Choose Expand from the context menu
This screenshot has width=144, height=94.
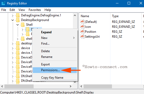coord(55,32)
